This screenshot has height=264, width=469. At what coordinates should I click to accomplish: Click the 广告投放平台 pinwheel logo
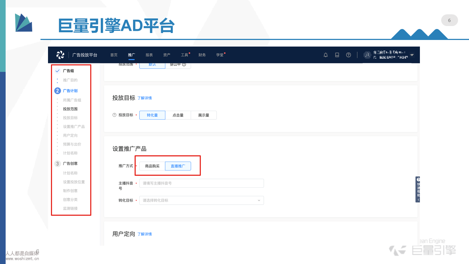(60, 55)
